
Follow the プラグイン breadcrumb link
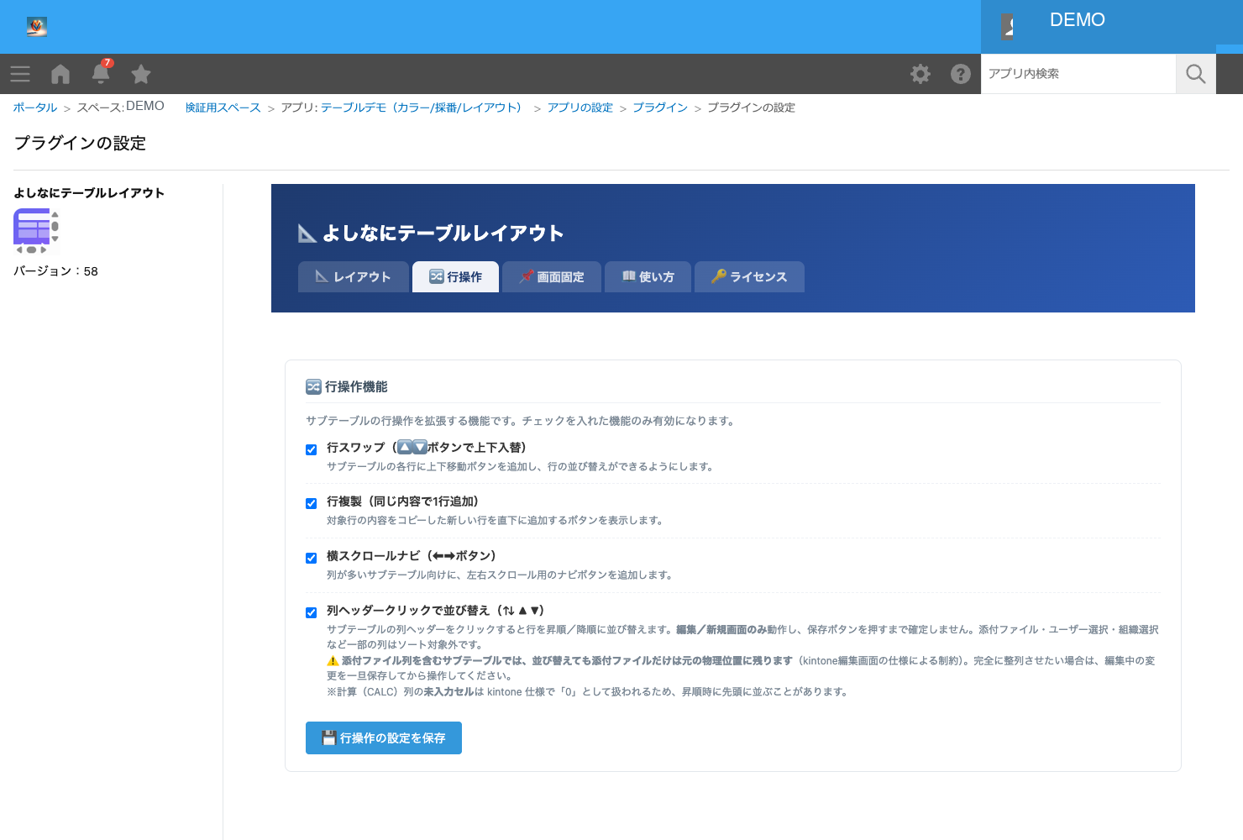click(x=660, y=108)
